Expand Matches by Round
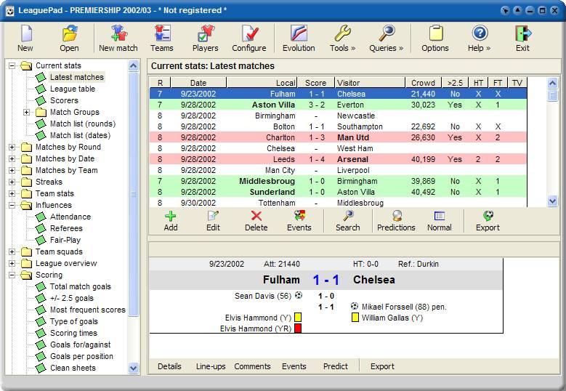This screenshot has width=566, height=391. (12, 147)
